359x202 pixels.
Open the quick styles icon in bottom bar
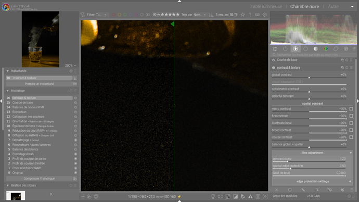(89, 196)
